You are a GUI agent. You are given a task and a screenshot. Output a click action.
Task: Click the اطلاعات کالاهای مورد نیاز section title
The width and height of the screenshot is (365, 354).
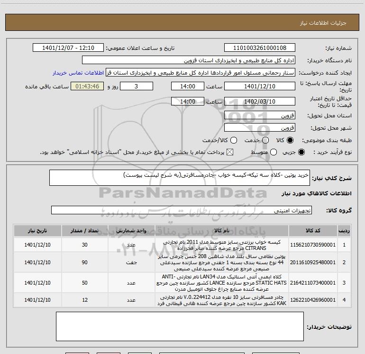pyautogui.click(x=316, y=193)
